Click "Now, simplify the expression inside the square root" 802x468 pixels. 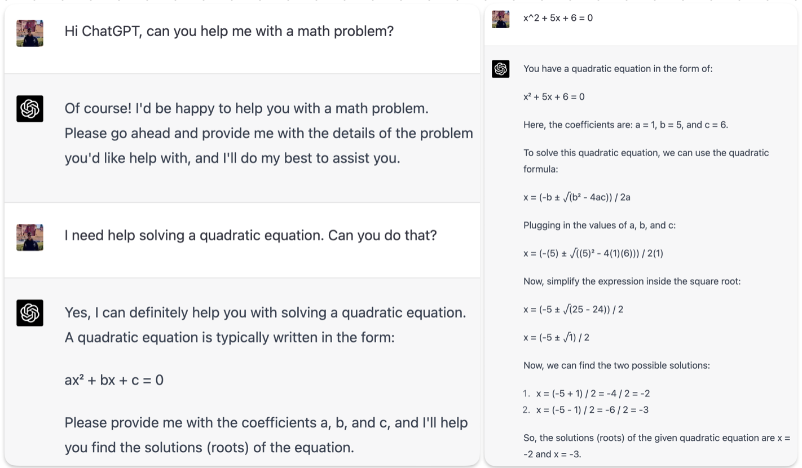[632, 281]
